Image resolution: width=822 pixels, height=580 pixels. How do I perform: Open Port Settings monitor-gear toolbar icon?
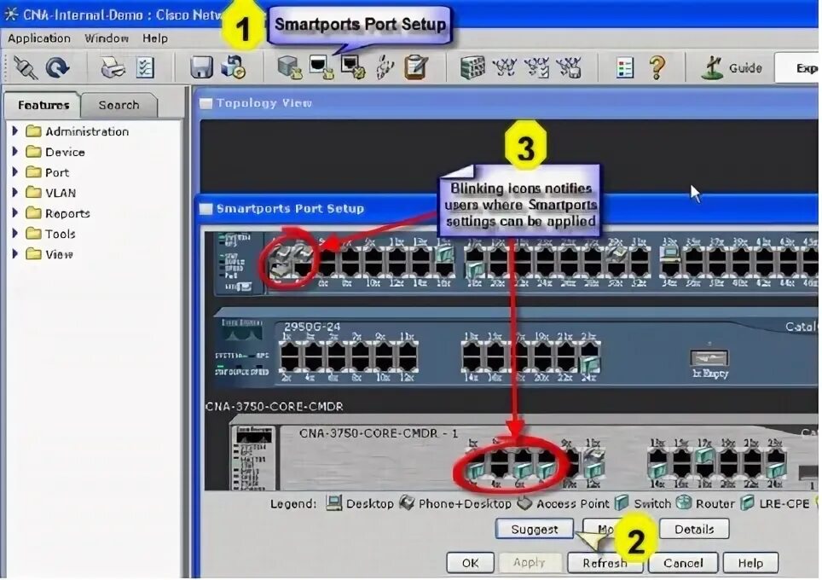[x=353, y=67]
